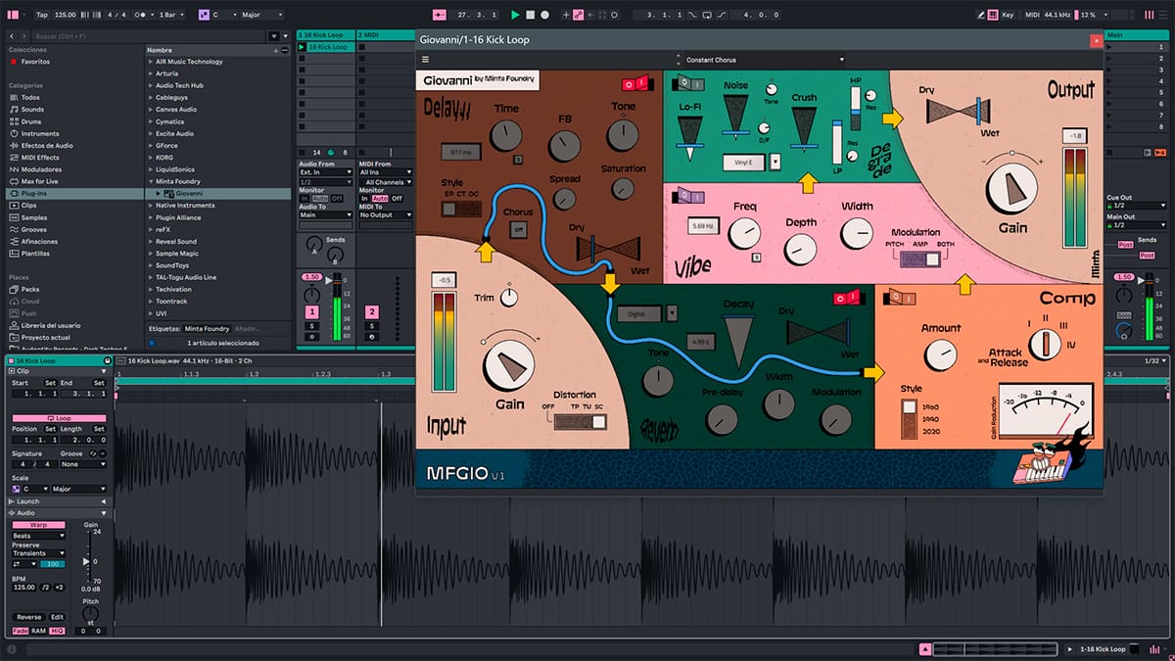Screen dimensions: 1175x661
Task: Click the ×2 BPM double button
Action: tap(59, 587)
